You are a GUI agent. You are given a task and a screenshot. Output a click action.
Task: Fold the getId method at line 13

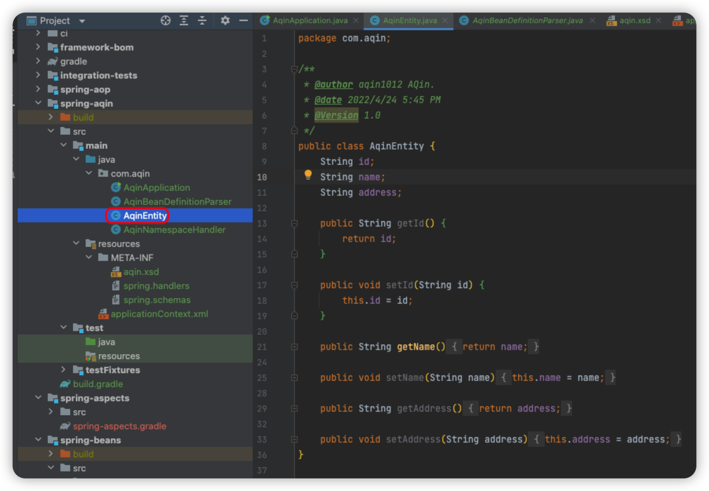click(294, 223)
